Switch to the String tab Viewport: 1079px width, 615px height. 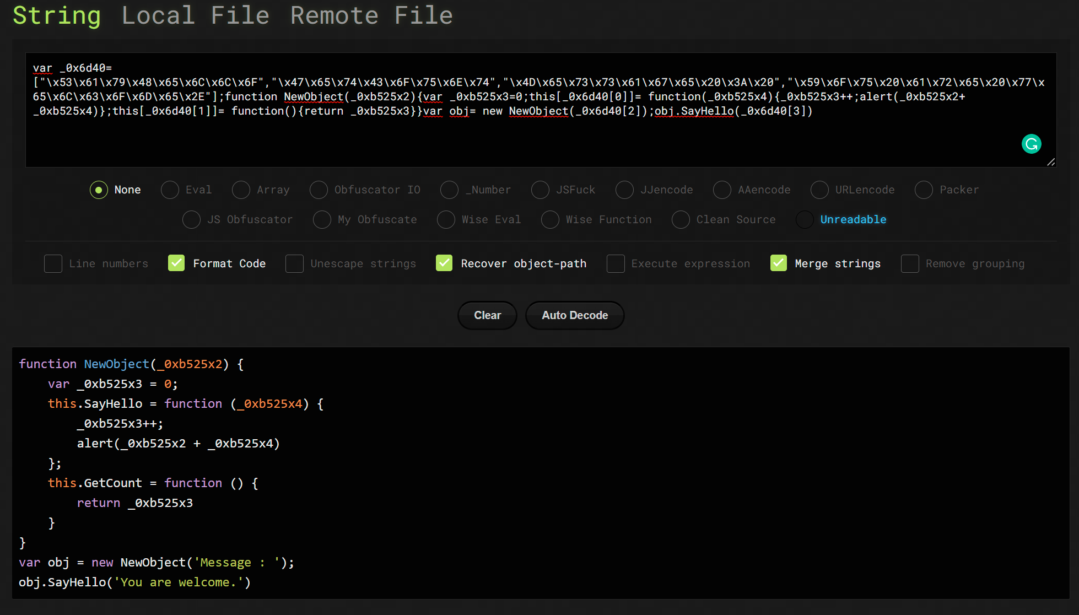57,15
